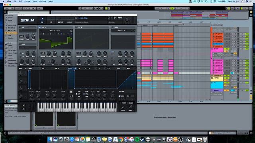Unfold the Master track
This screenshot has width=255, height=143.
(212, 90)
